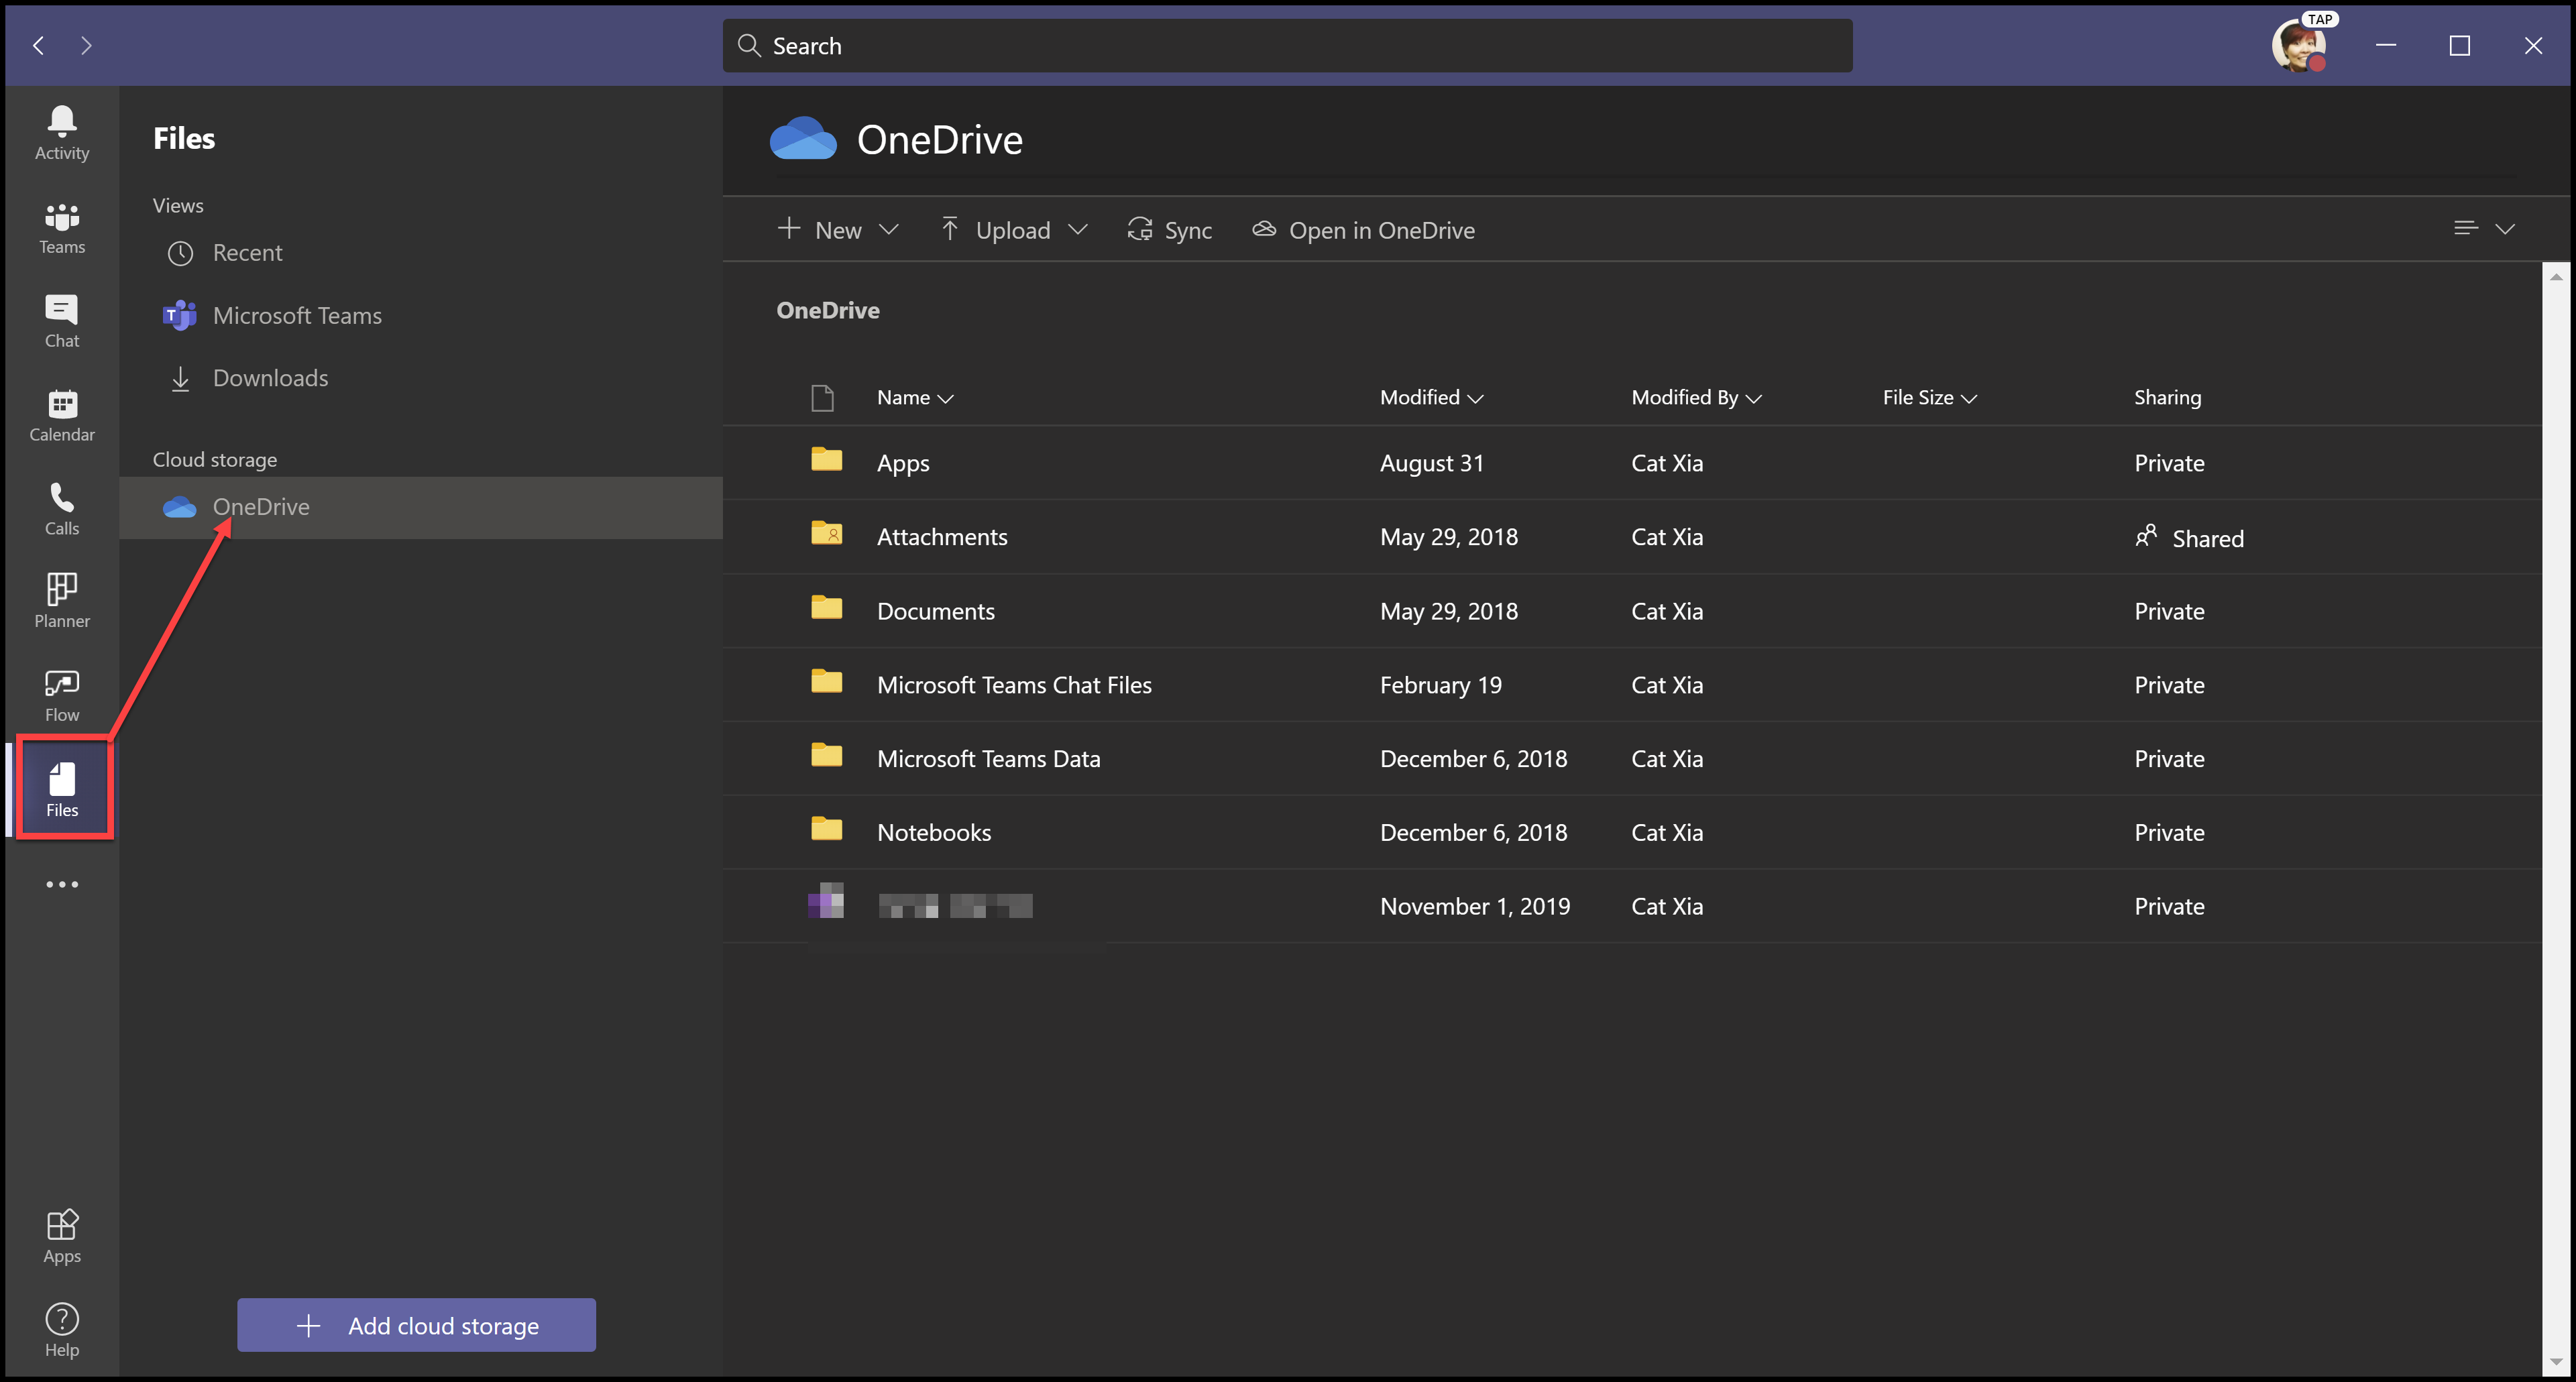Open the Documents folder name

(935, 611)
